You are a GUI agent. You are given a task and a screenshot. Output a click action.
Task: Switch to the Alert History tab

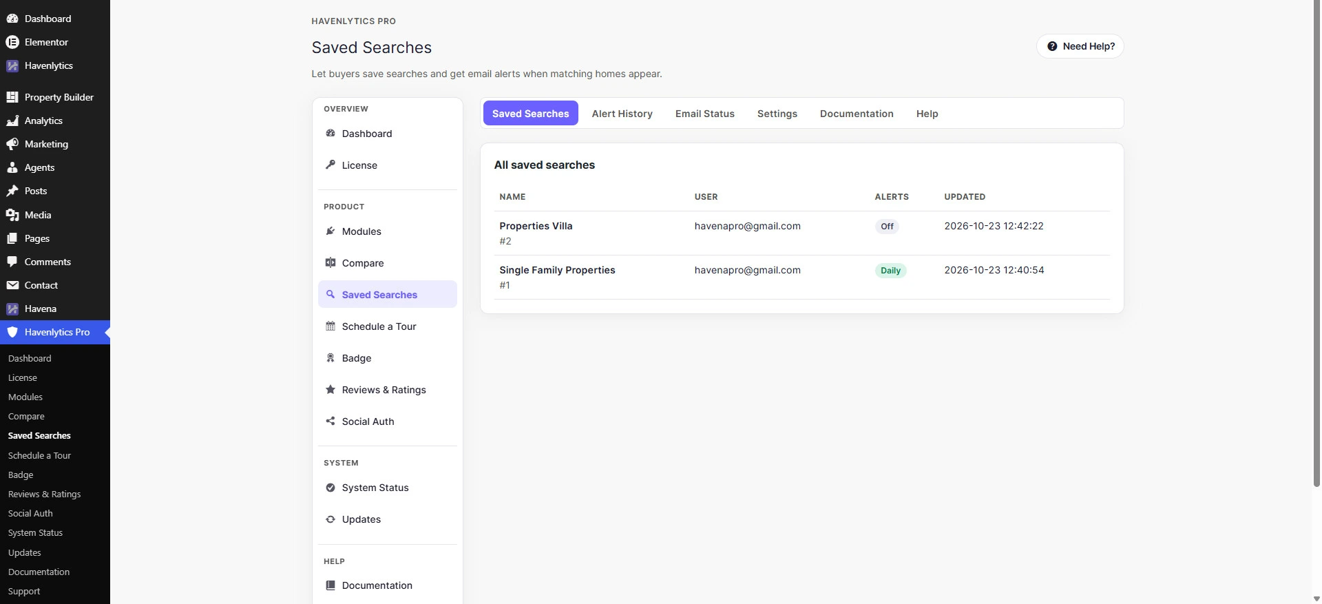click(x=622, y=114)
